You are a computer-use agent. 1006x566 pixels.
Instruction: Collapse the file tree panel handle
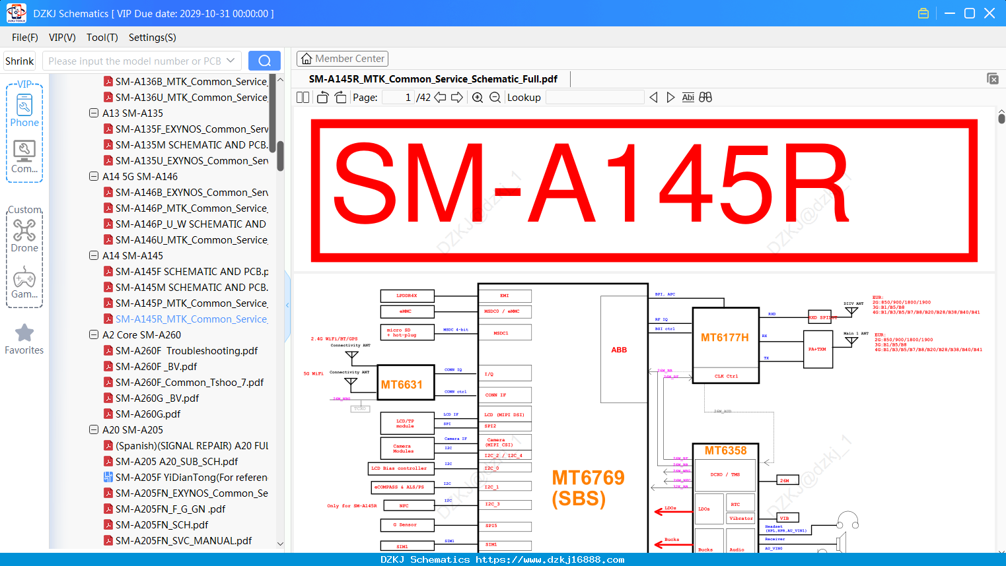287,305
